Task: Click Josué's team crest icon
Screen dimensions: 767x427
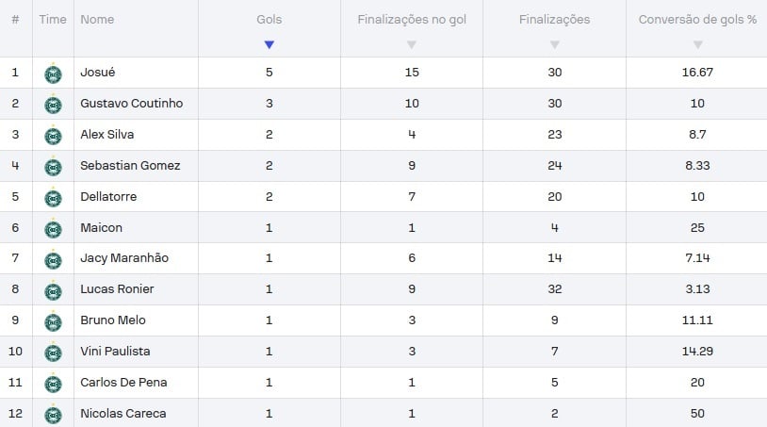Action: (53, 74)
